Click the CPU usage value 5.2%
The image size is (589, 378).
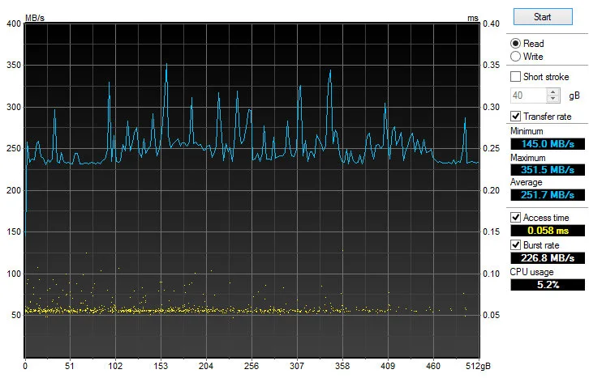(x=547, y=285)
